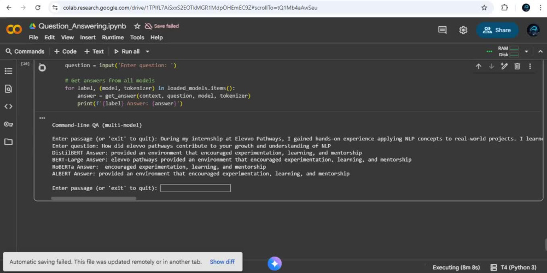Open the files folder sidebar icon

tap(8, 142)
